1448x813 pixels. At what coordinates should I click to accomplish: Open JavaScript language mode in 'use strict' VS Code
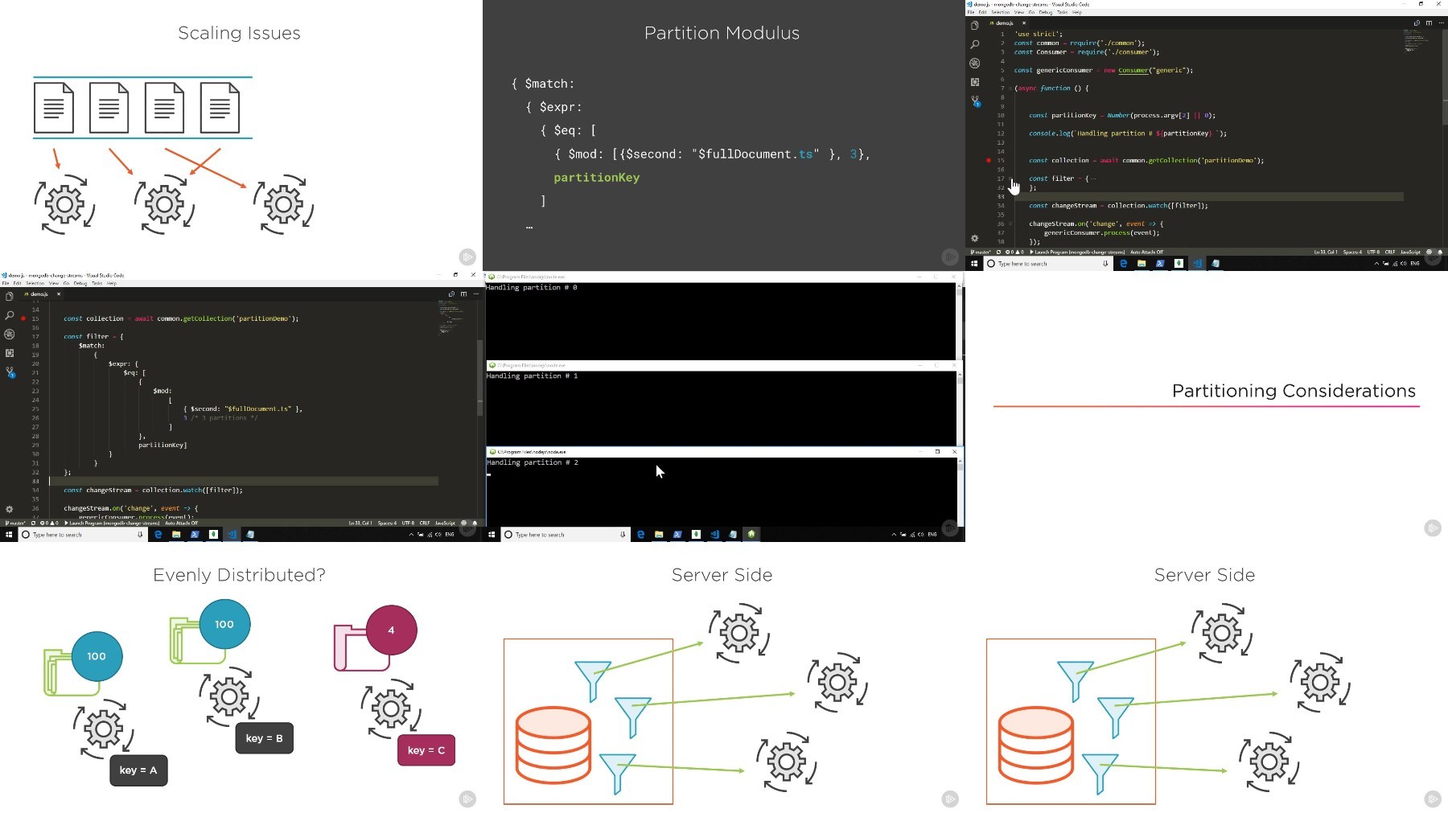click(x=1410, y=252)
